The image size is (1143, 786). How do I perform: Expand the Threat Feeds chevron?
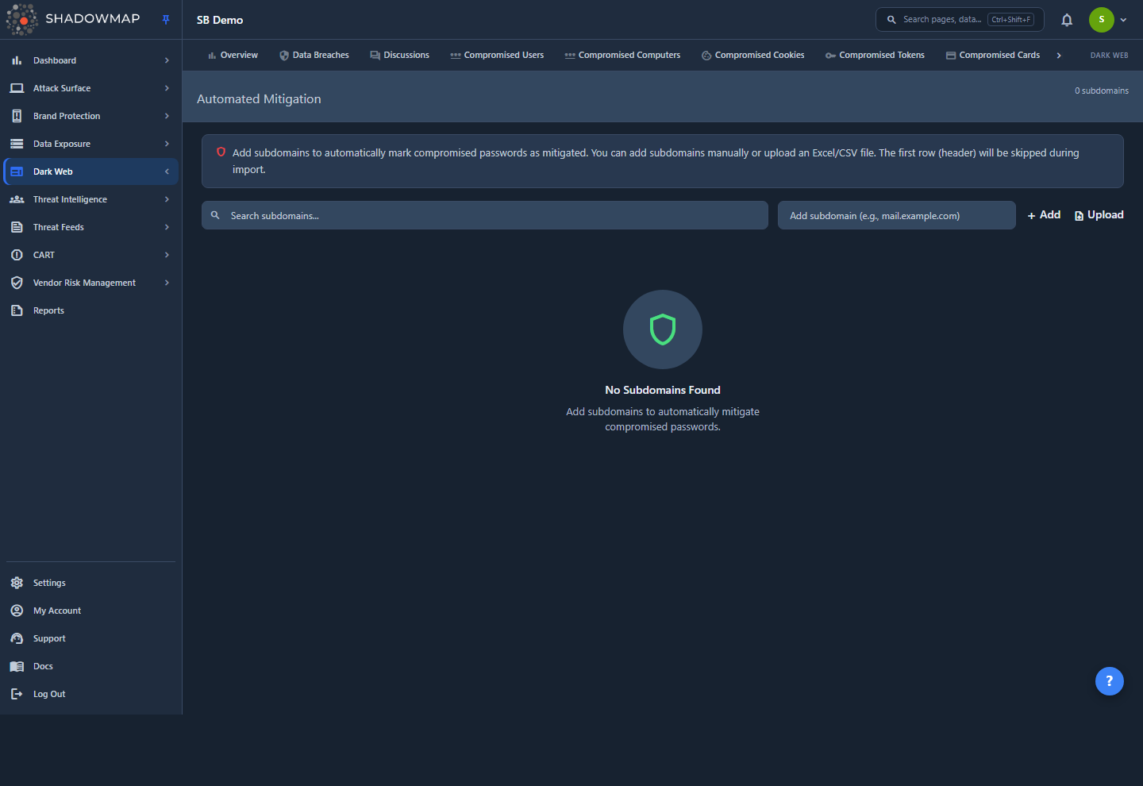tap(167, 227)
